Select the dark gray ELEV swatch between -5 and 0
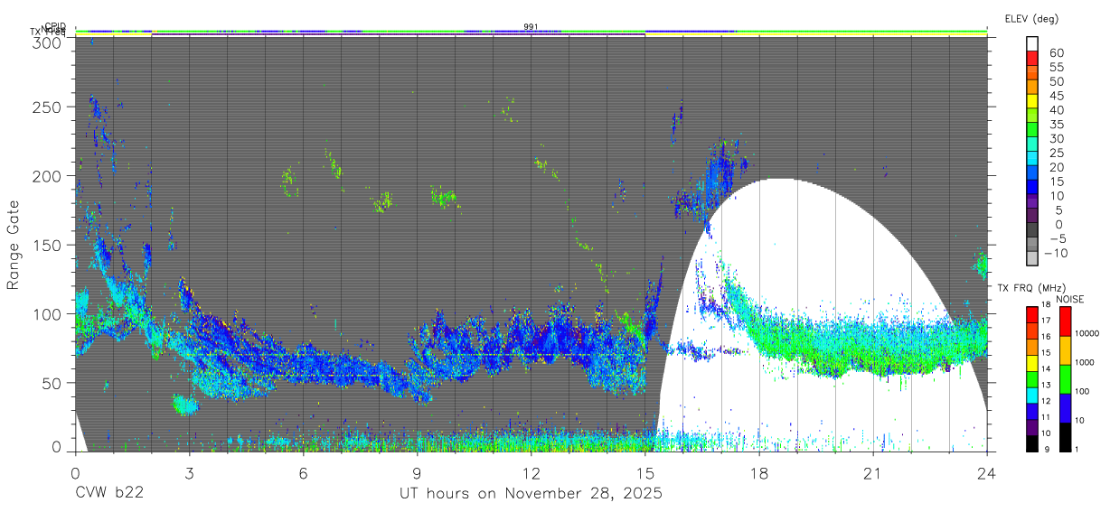Viewport: 1110px width, 512px height. point(1032,229)
